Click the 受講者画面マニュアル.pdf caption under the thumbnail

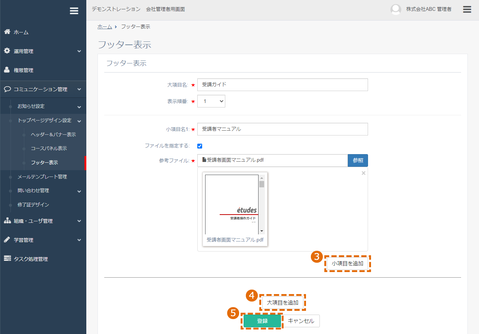point(235,240)
